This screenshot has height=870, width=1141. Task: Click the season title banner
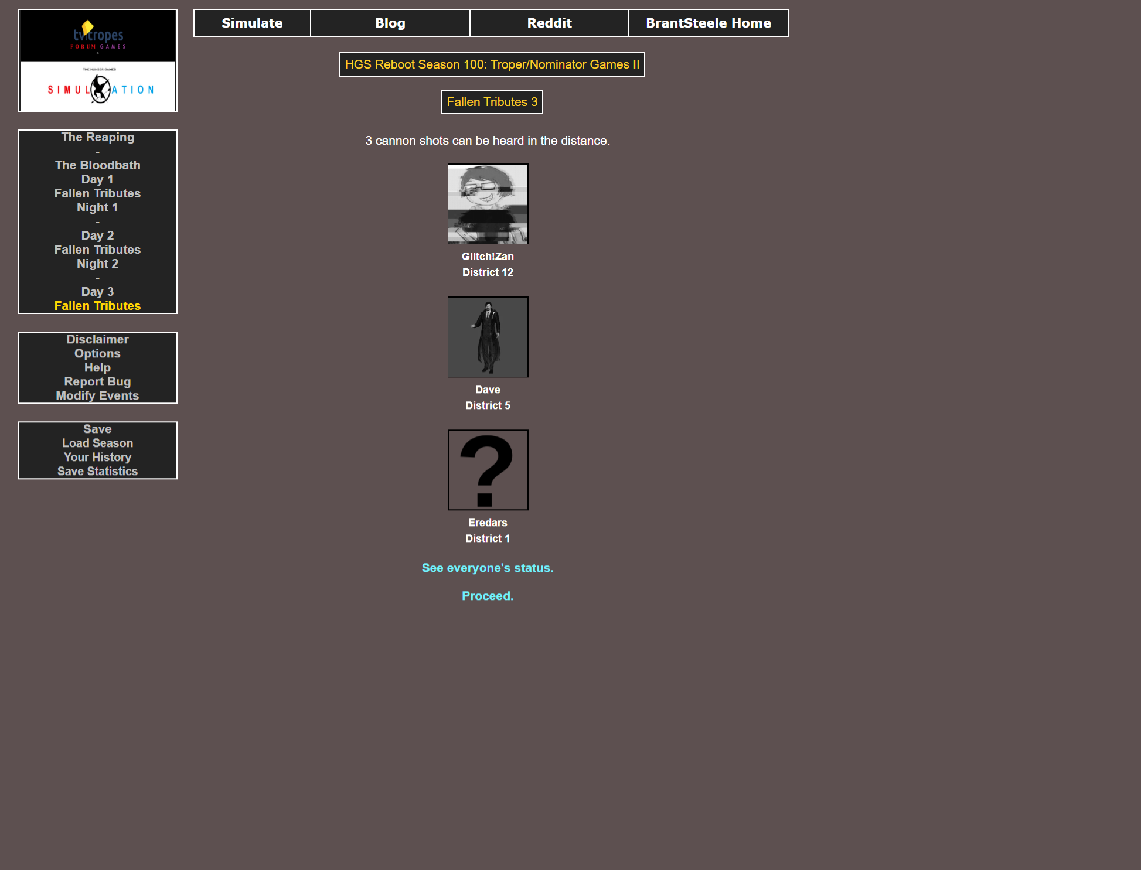tap(492, 64)
